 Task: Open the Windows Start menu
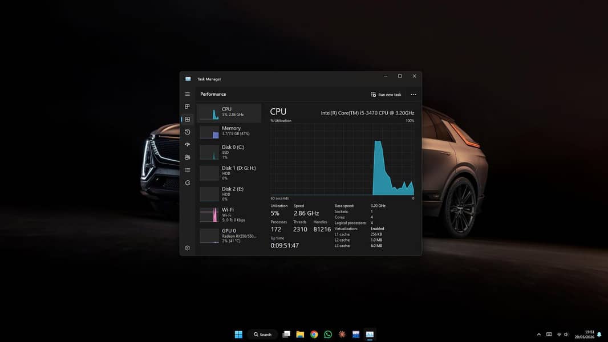pos(238,334)
